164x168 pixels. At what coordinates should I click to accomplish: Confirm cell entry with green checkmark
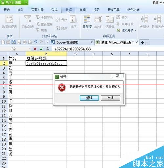click(41, 49)
